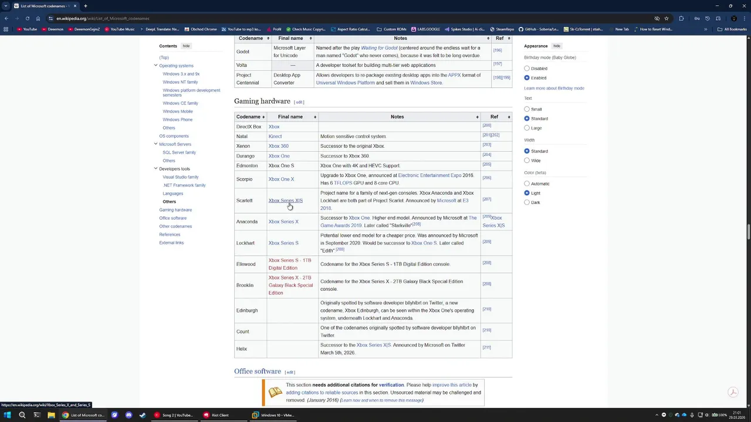
Task: Open the Kinect link
Action: click(x=275, y=137)
